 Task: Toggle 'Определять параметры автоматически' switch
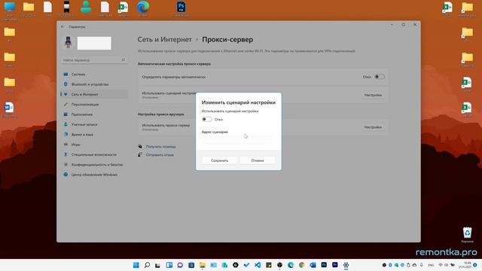coord(380,77)
